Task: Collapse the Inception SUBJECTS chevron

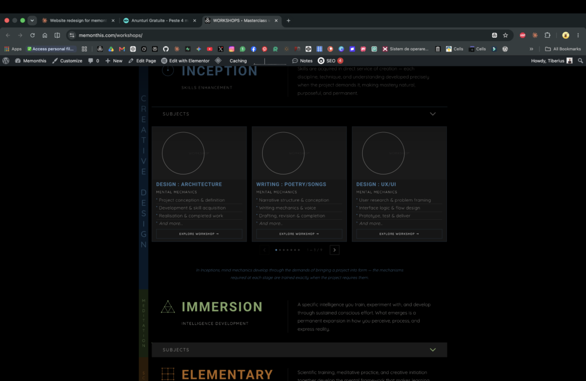Action: point(433,114)
